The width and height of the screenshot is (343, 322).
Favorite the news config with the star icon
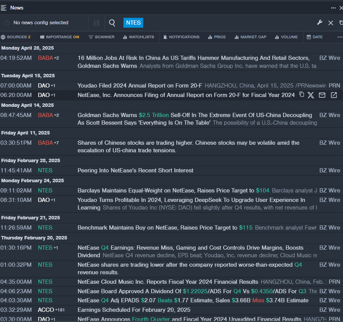click(6, 23)
